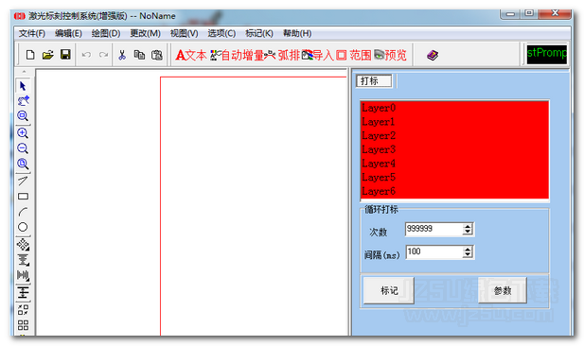Click the scissors cut icon
The height and width of the screenshot is (346, 584).
pyautogui.click(x=122, y=55)
